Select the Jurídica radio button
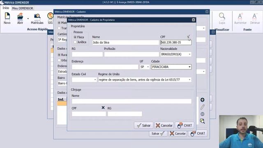 pyautogui.click(x=75, y=42)
